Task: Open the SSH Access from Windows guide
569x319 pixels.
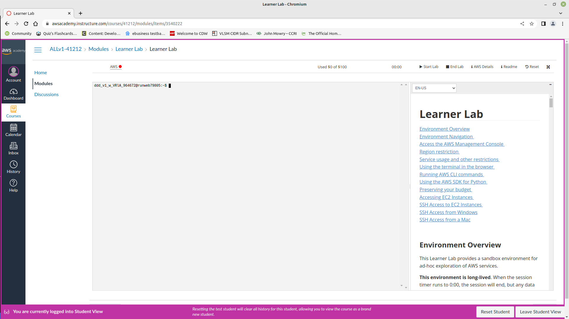Action: coord(448,212)
